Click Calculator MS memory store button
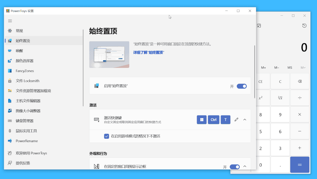 tap(290, 68)
